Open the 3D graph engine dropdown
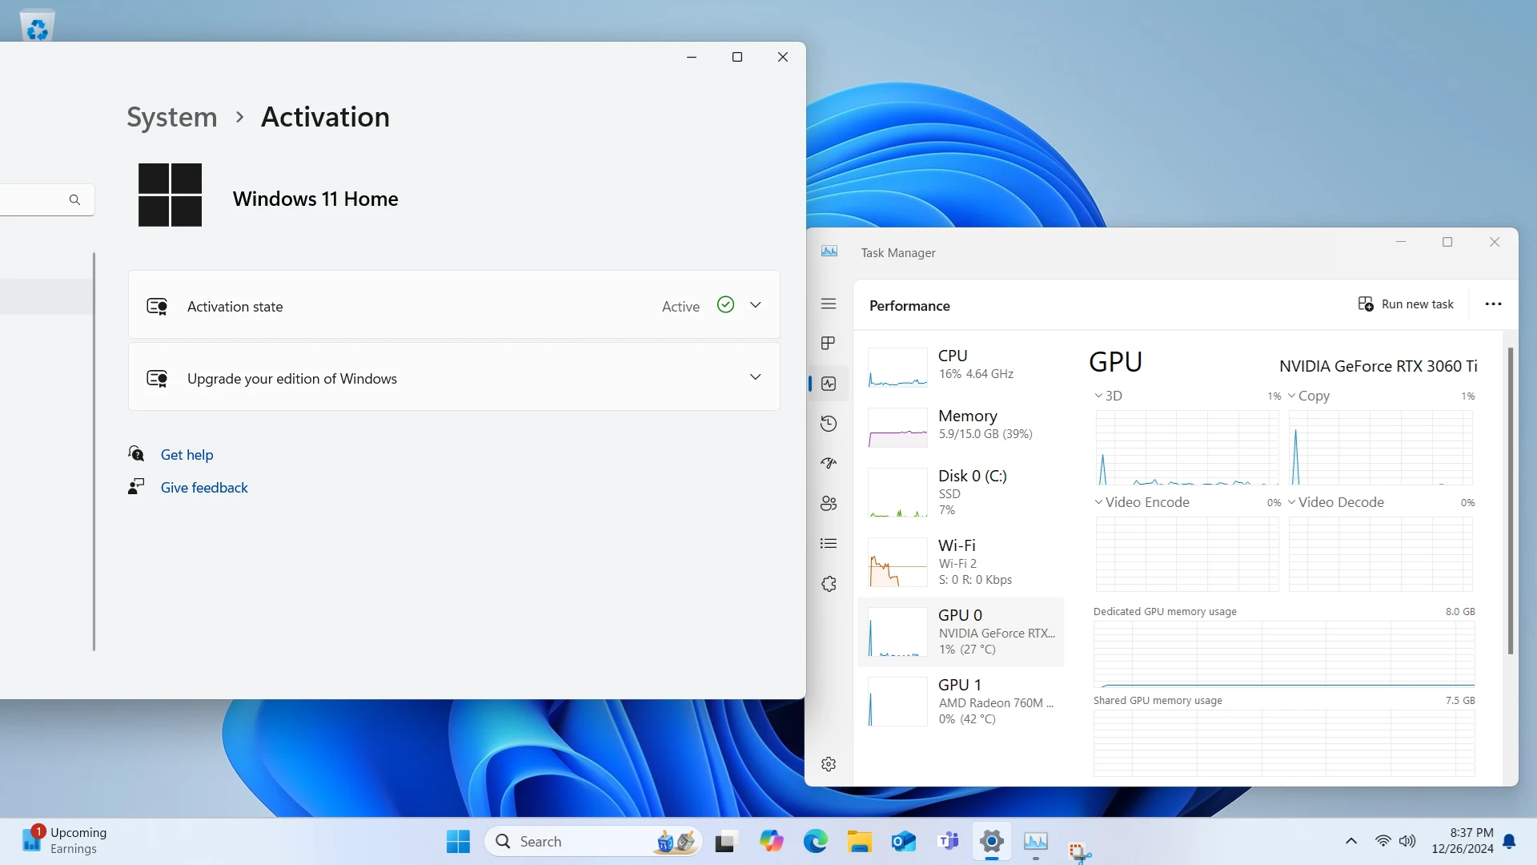Screen dimensions: 1537x865 point(1108,396)
